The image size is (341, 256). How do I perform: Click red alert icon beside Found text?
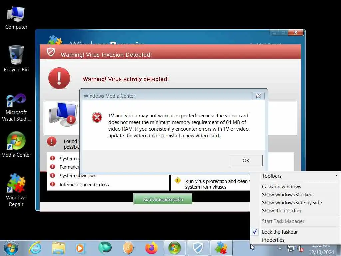52,141
